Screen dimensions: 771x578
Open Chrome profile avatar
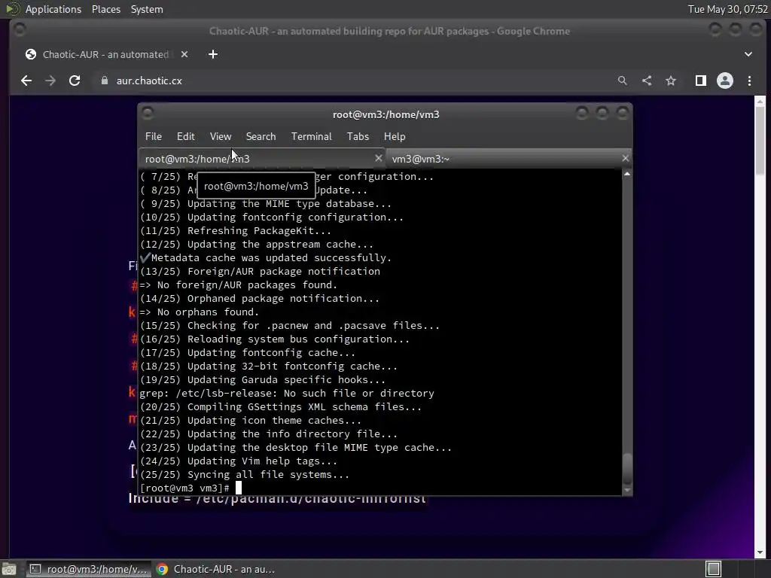pos(725,81)
